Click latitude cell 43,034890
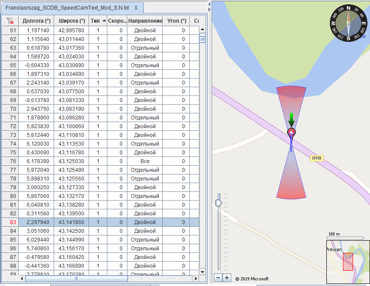The width and height of the screenshot is (370, 286). click(72, 74)
